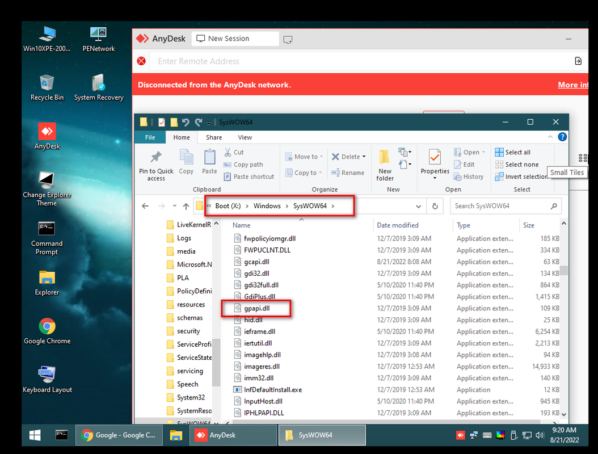This screenshot has width=598, height=454.
Task: Collapse the ribbon with the chevron
Action: coord(550,137)
